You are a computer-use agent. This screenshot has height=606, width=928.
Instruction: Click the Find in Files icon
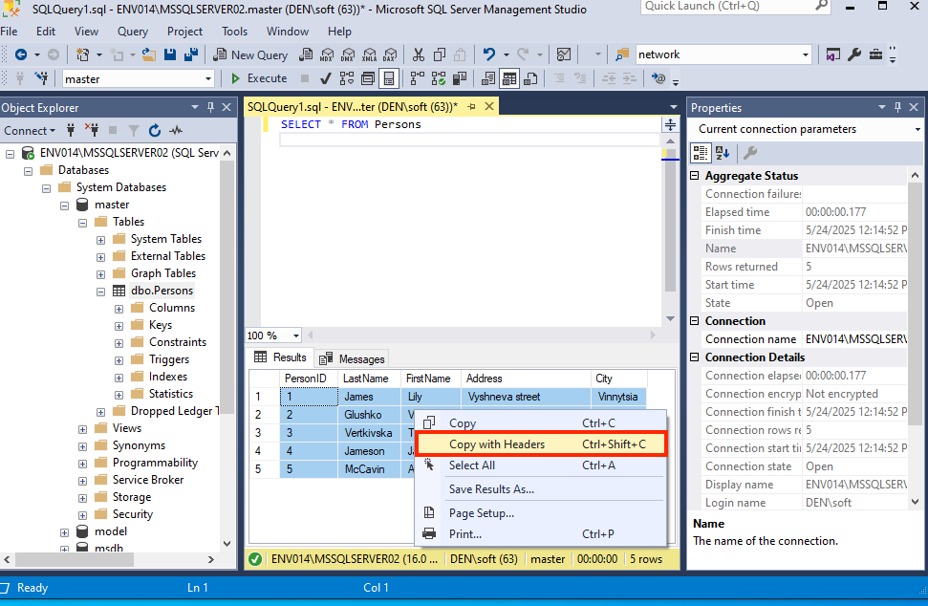622,54
